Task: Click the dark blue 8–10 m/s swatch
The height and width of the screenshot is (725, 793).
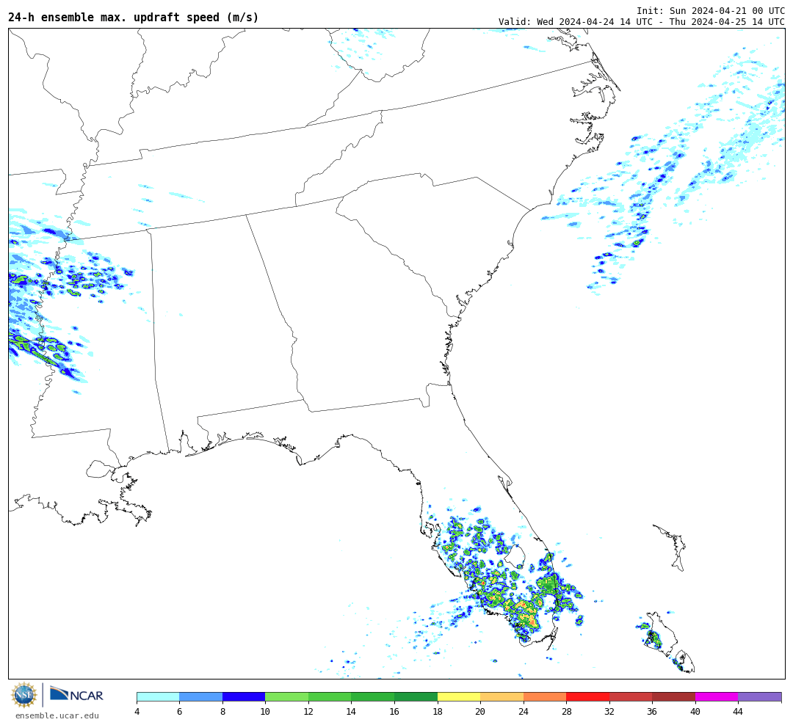Action: pyautogui.click(x=244, y=696)
